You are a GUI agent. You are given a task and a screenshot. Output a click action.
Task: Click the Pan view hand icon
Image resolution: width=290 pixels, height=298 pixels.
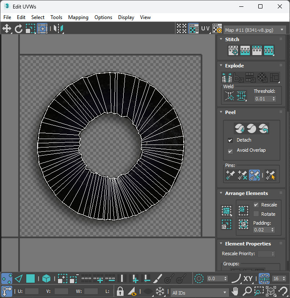[x=235, y=292]
